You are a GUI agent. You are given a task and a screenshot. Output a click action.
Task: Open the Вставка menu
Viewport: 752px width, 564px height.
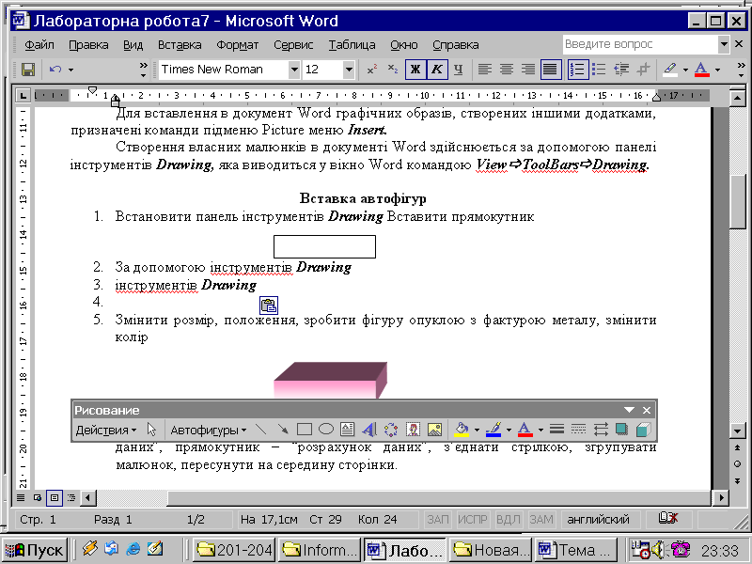point(180,44)
